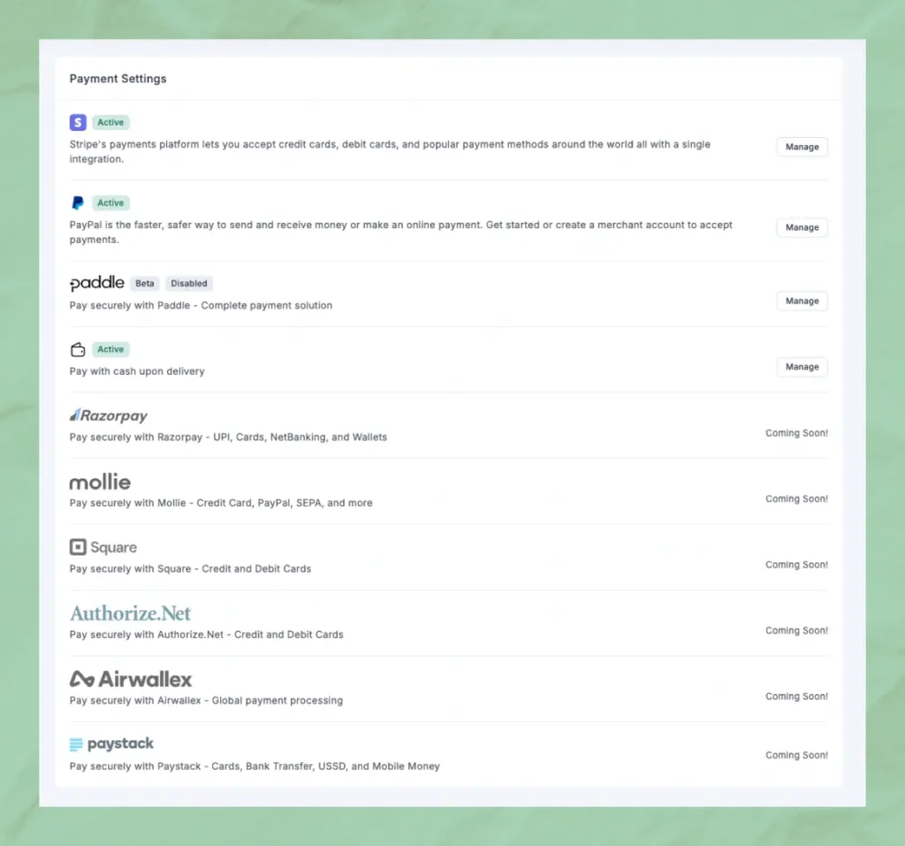The width and height of the screenshot is (905, 846).
Task: Select the Payment Settings heading
Action: pyautogui.click(x=118, y=79)
